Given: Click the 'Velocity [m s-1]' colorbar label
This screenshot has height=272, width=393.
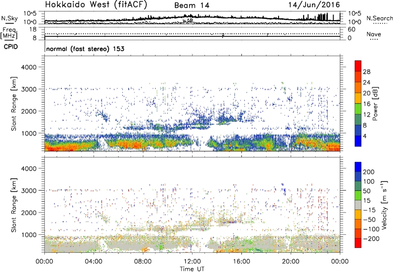Looking at the screenshot, I should pos(385,205).
